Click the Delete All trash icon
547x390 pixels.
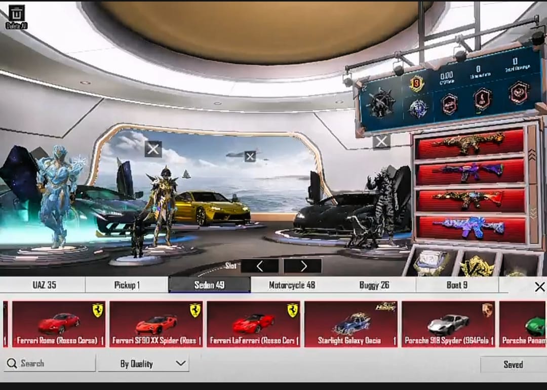tap(16, 17)
